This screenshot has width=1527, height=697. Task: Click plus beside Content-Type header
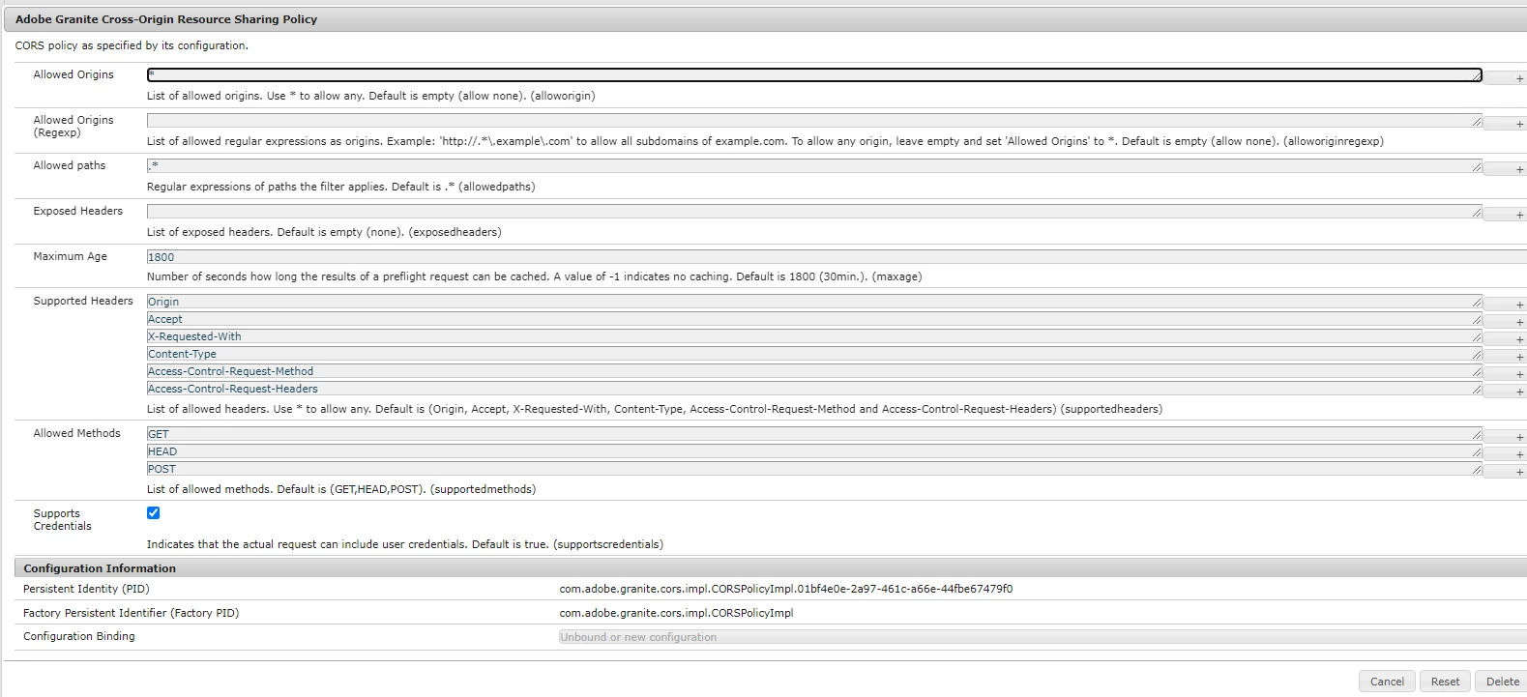1507,357
